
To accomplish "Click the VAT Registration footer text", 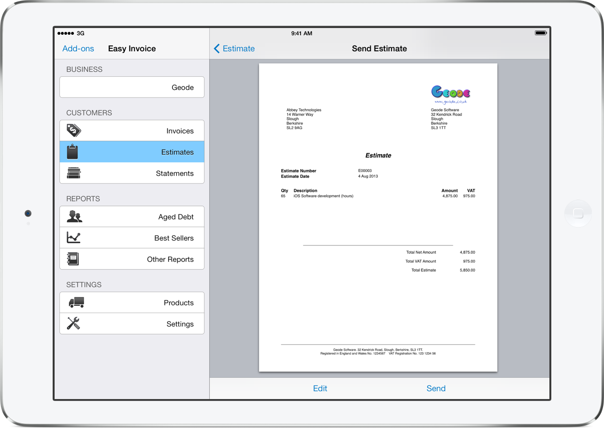I will [412, 354].
